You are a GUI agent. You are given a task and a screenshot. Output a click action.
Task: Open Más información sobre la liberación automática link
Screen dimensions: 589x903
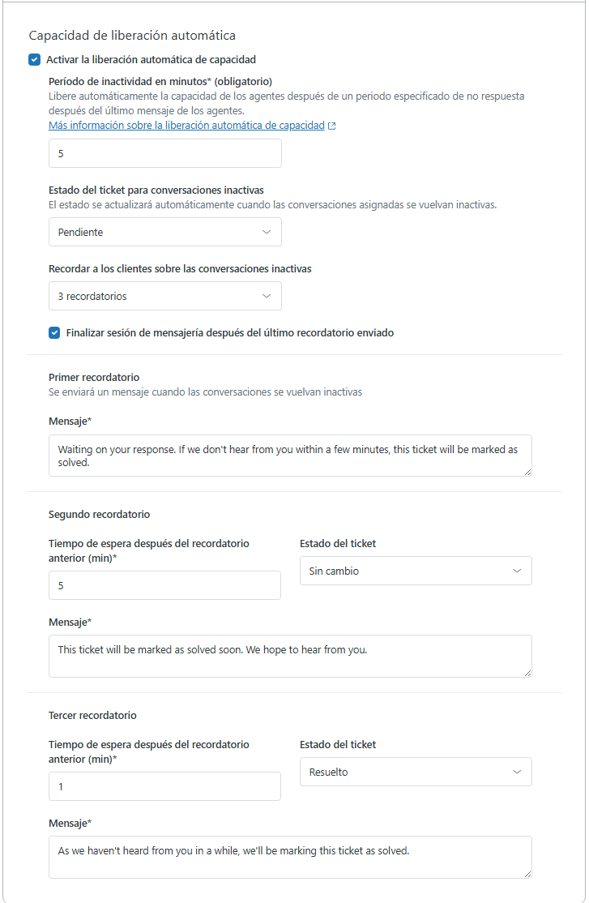186,126
